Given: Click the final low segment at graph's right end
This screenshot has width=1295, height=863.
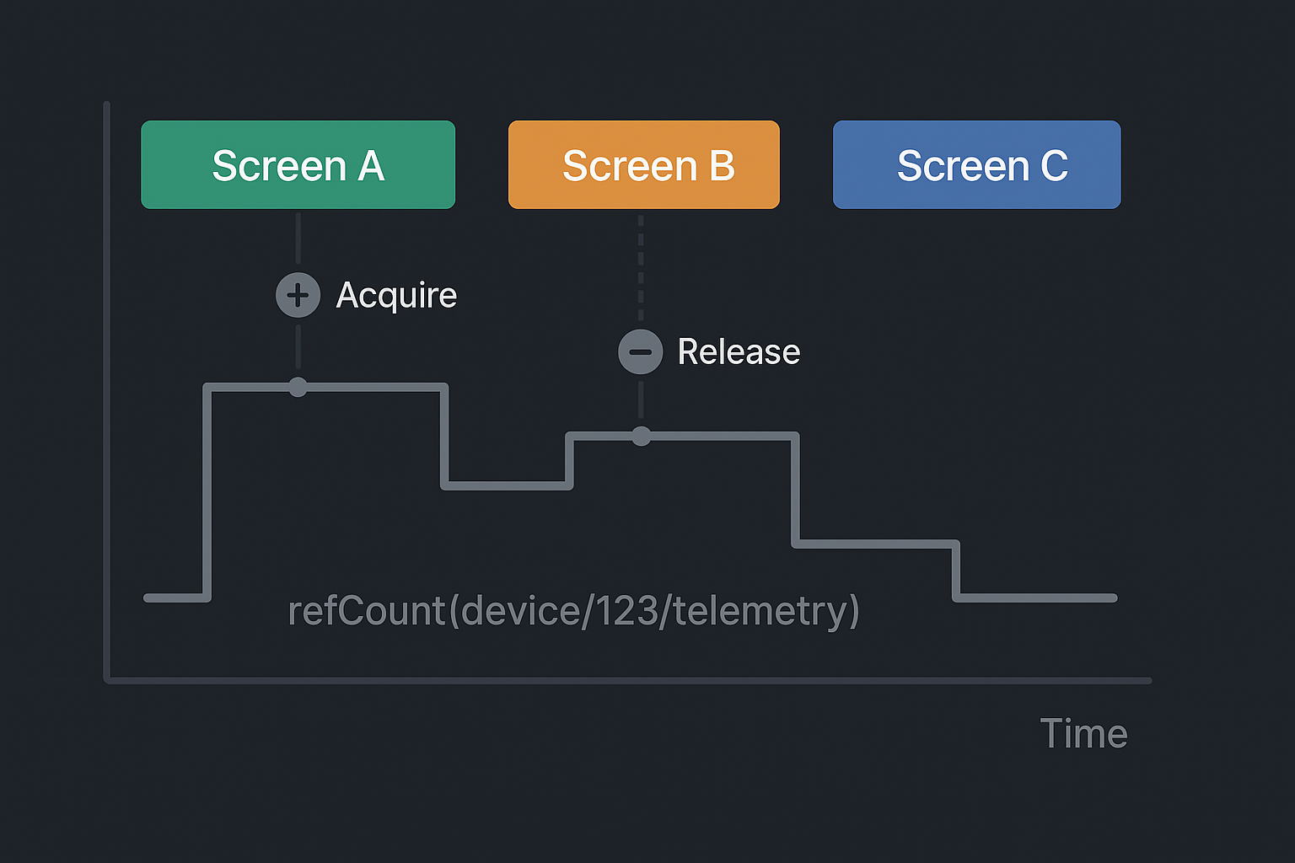Looking at the screenshot, I should pos(1037,598).
